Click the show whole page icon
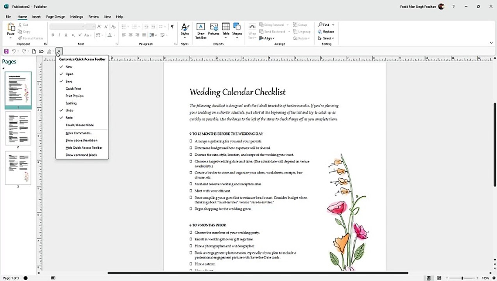497x281 pixels. pos(494,278)
